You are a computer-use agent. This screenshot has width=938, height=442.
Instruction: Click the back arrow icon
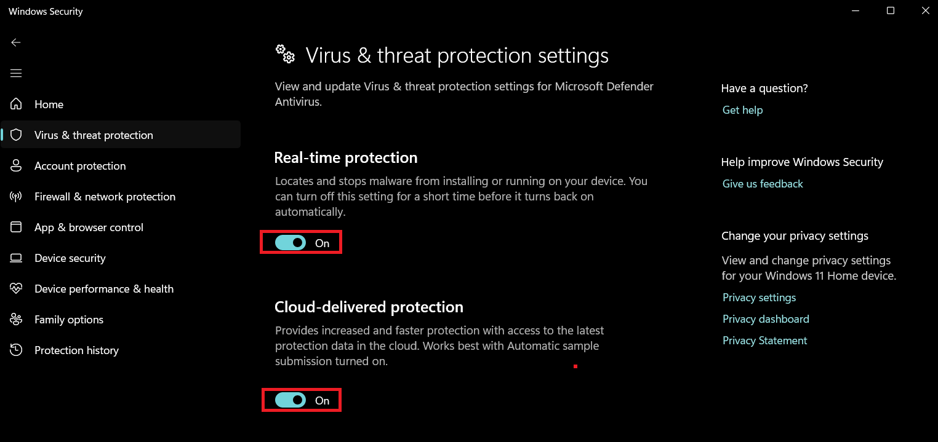tap(16, 42)
